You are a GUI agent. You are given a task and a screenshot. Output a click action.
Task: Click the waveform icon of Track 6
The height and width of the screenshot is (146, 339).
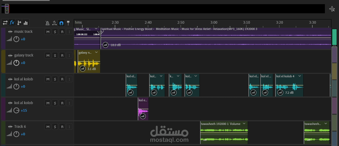[x=10, y=126]
